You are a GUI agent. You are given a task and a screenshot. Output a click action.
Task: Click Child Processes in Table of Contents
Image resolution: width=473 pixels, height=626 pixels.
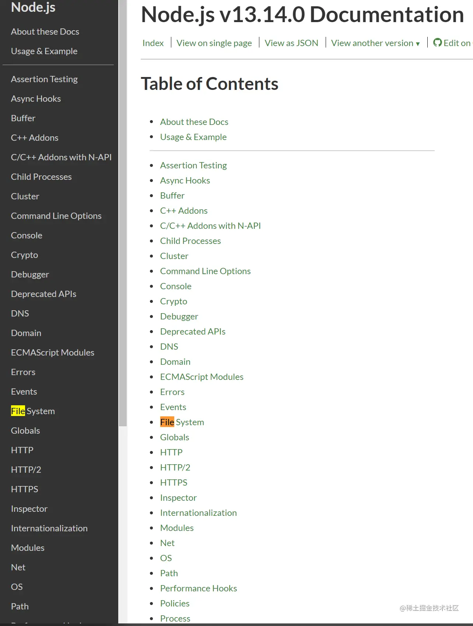[x=190, y=241]
